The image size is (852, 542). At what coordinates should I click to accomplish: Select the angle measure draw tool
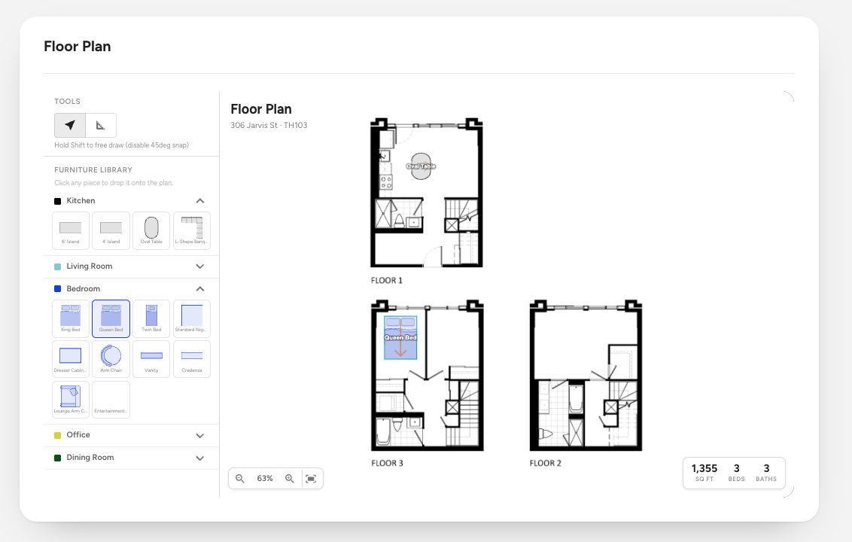(x=101, y=125)
